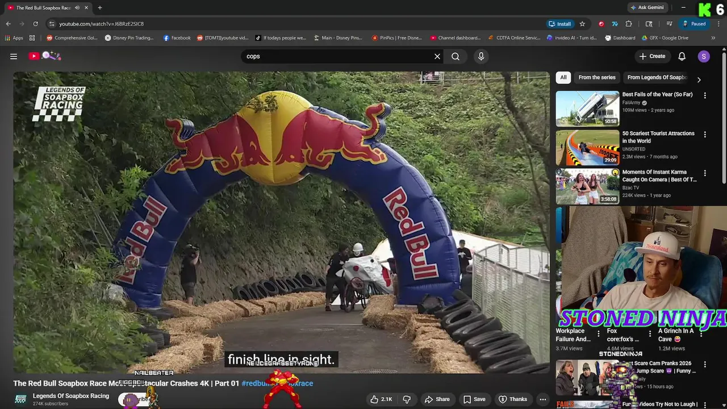Save the video to a playlist
The image size is (727, 409).
(474, 399)
